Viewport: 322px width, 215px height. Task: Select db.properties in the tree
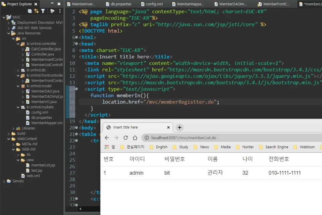(x=42, y=118)
